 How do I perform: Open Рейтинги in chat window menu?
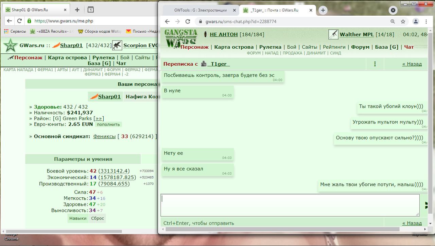(x=334, y=47)
